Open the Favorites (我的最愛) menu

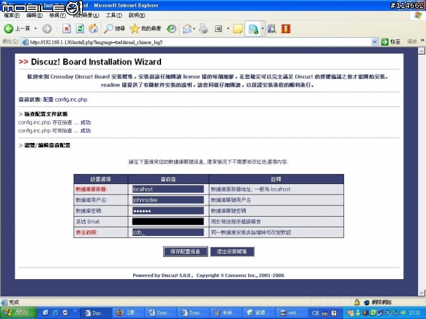(86, 15)
